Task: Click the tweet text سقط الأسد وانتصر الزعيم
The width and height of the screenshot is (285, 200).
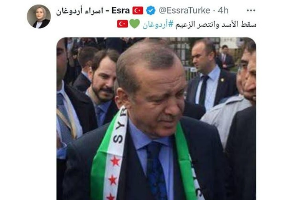Action: click(216, 24)
